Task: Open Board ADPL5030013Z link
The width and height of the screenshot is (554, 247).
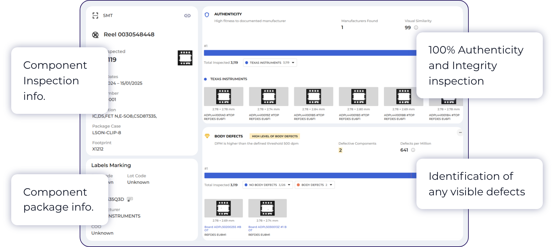Action: click(x=267, y=227)
